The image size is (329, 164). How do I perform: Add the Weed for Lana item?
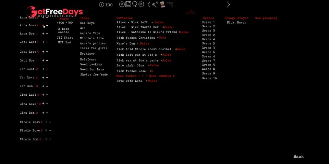(x=92, y=69)
